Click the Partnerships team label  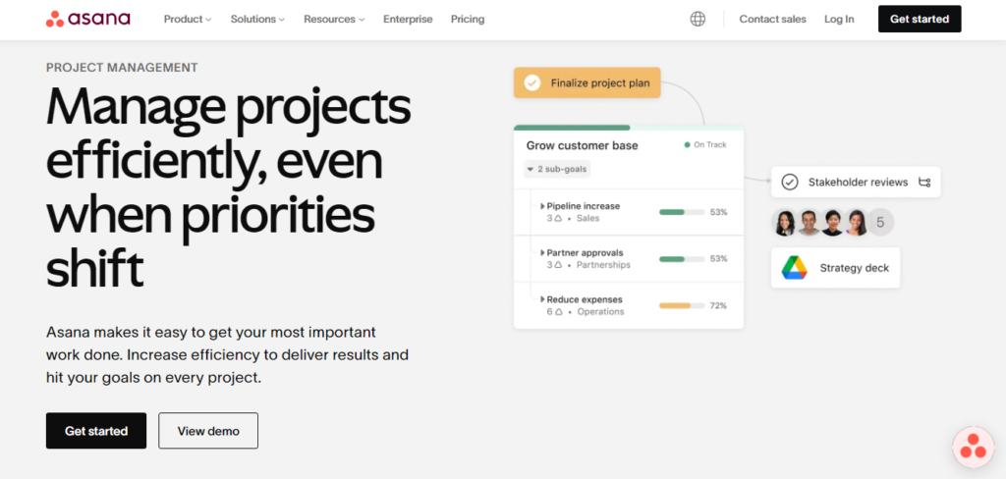603,265
